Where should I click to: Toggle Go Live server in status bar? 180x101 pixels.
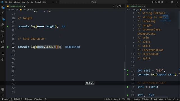click(x=145, y=99)
